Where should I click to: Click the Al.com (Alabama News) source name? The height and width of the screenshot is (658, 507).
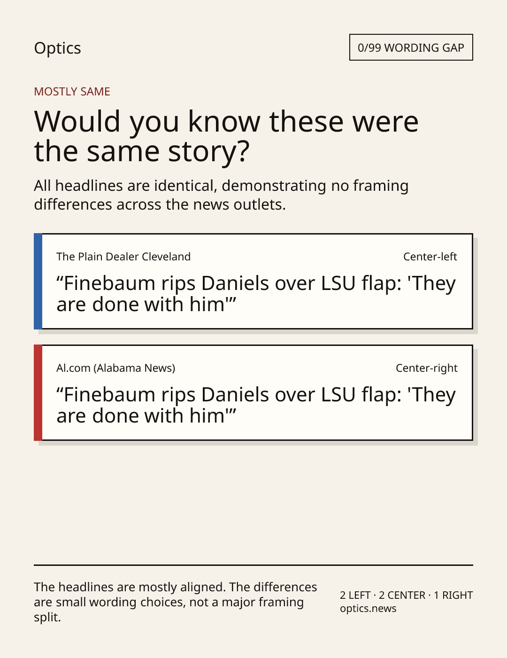(x=115, y=368)
